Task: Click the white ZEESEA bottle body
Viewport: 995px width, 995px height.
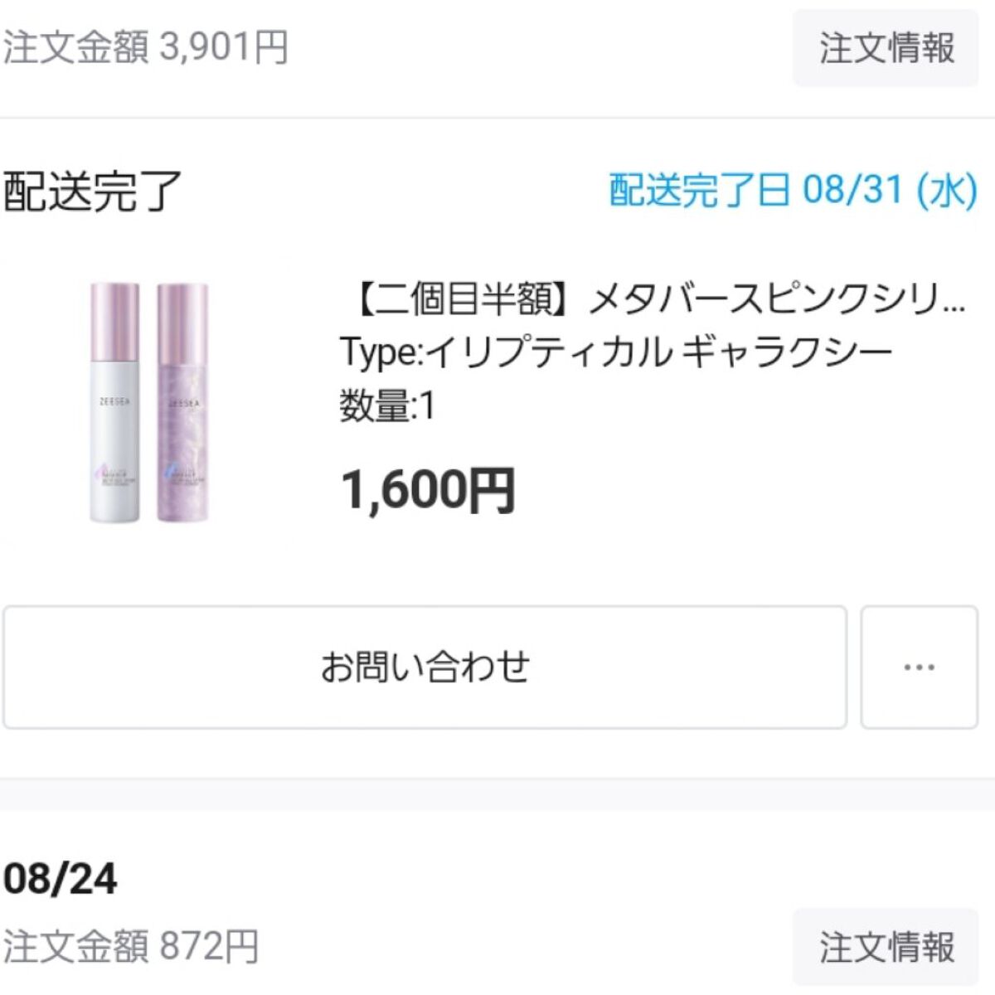Action: coord(114,448)
